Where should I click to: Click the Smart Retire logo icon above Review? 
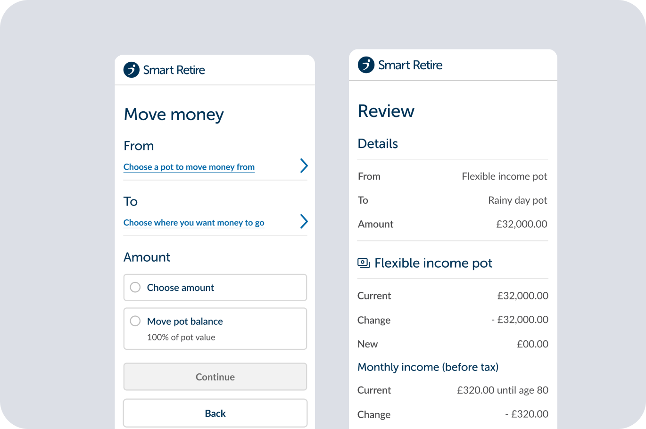click(366, 65)
